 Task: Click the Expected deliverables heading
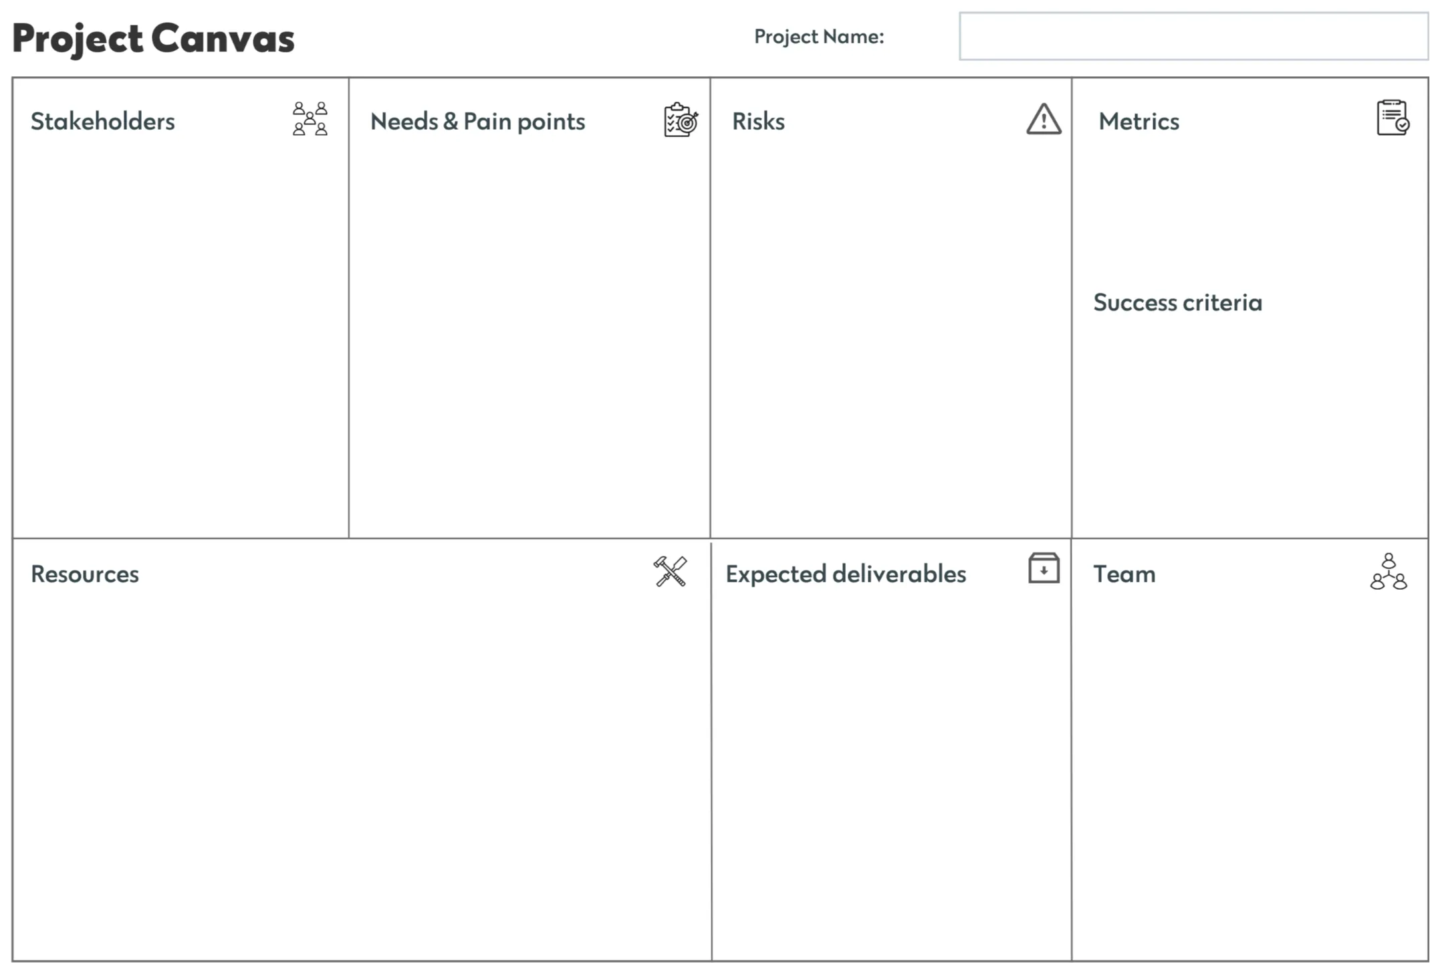click(x=846, y=574)
